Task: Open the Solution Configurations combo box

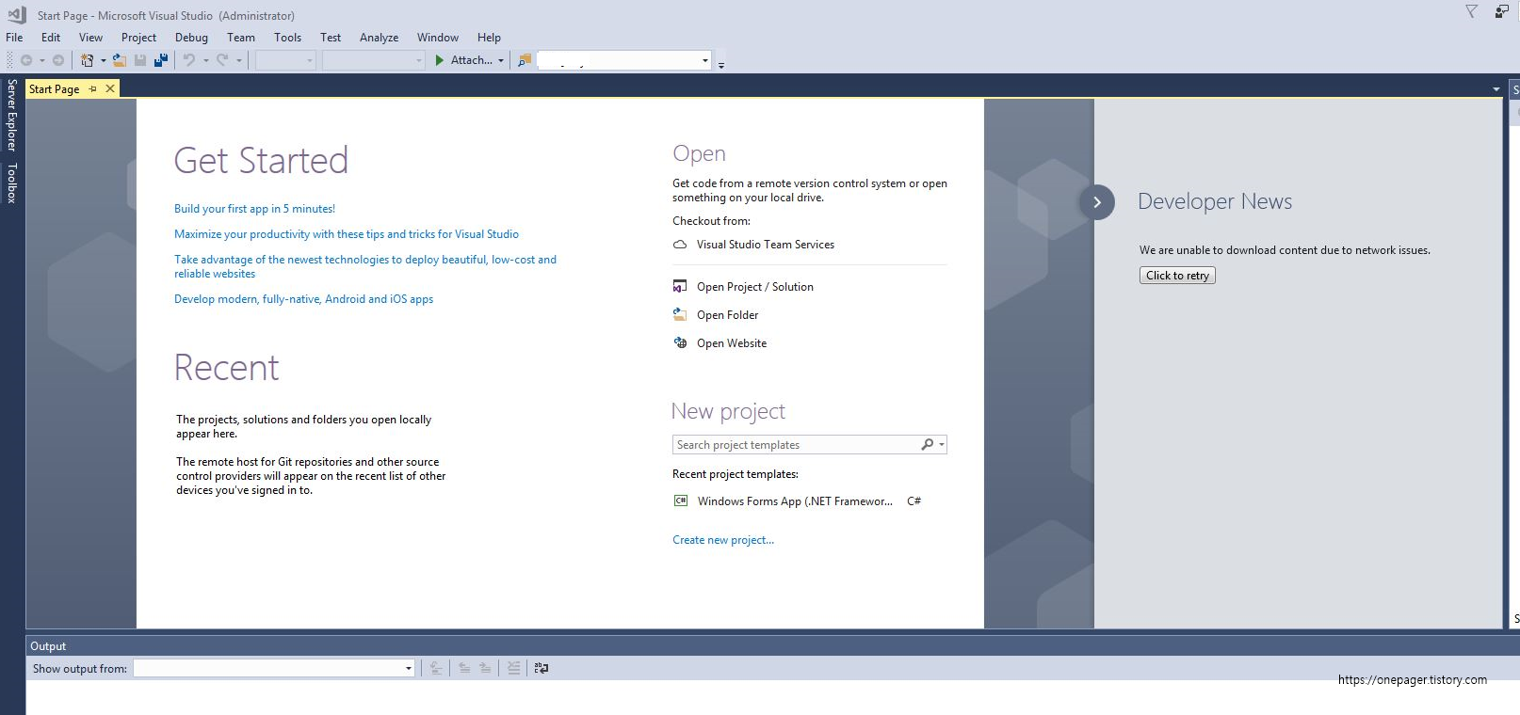Action: [286, 60]
